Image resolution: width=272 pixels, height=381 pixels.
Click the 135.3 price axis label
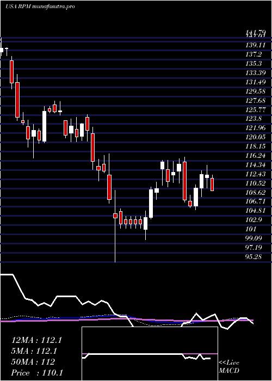[254, 64]
